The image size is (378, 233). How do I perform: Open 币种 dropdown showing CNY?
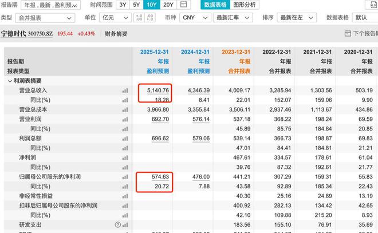195,18
